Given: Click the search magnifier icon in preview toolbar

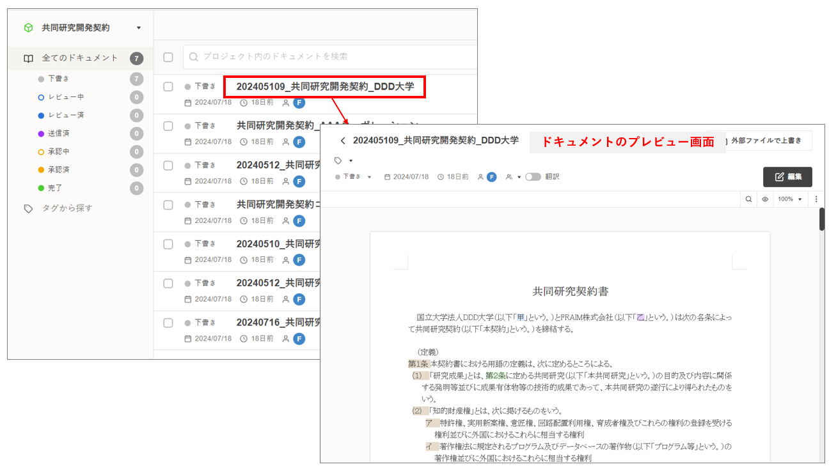Looking at the screenshot, I should tap(748, 199).
